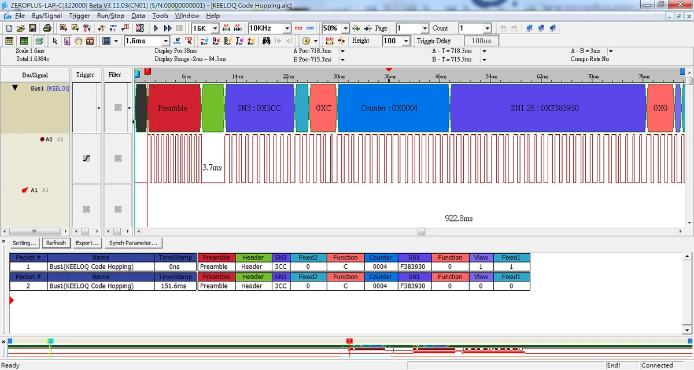Click the BUS icon in second toolbar

click(330, 41)
